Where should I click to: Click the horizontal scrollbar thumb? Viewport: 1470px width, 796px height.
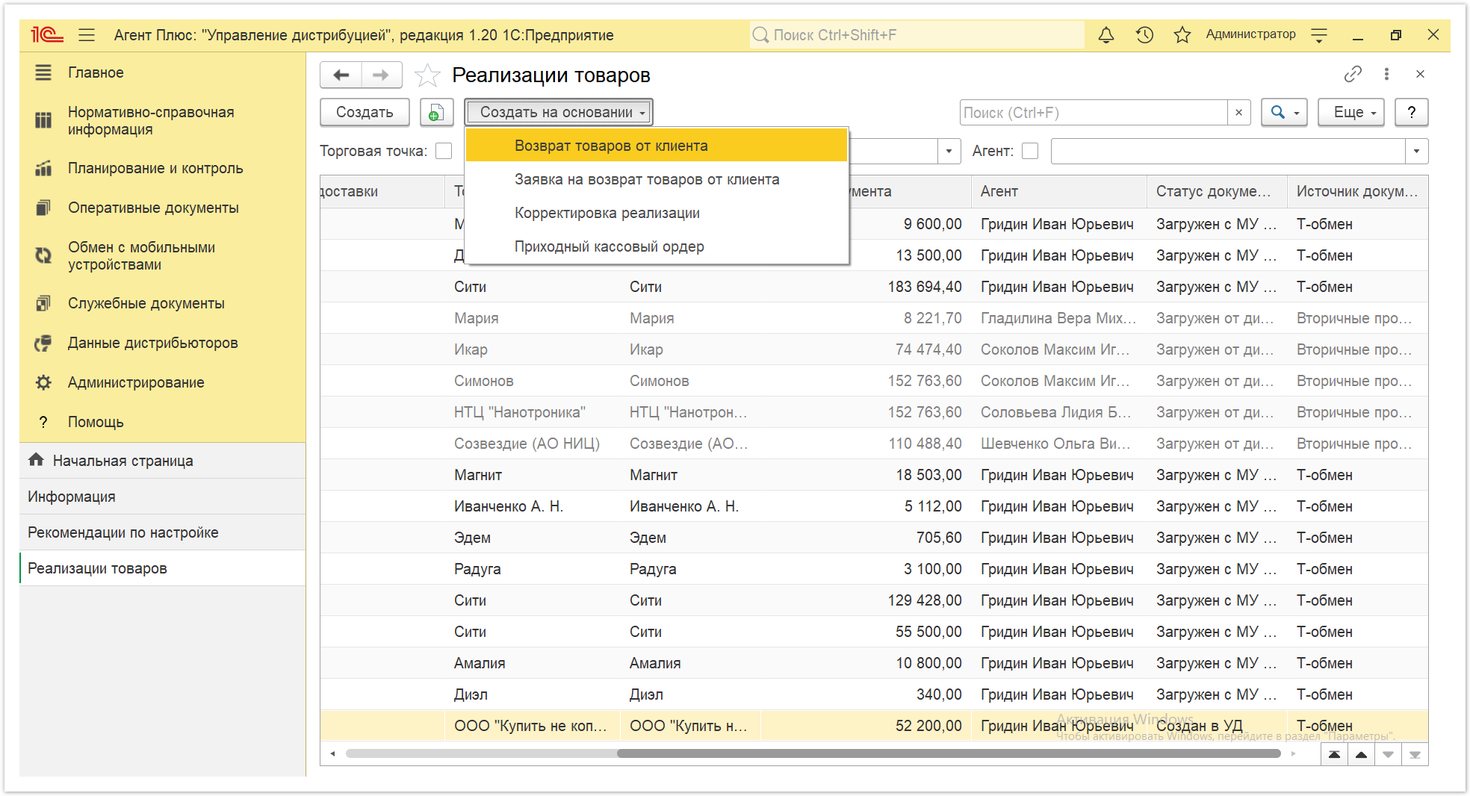949,754
